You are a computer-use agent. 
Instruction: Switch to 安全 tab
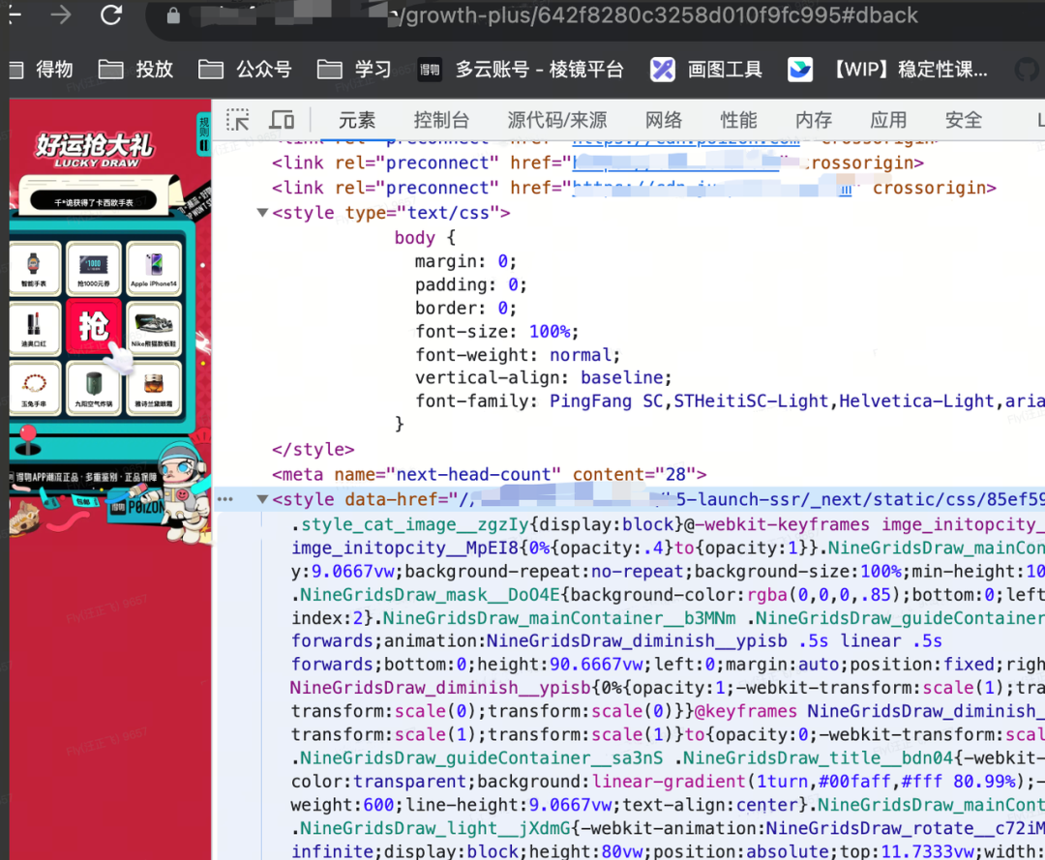coord(964,121)
